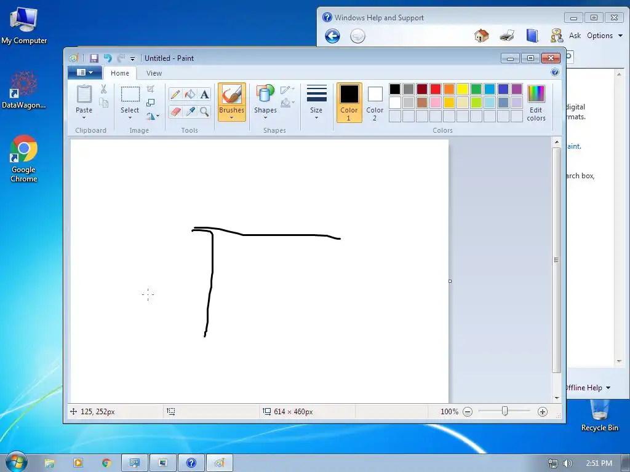Click the Undo arrow in quick access toolbar
Screen dimensions: 630x472
tap(108, 58)
